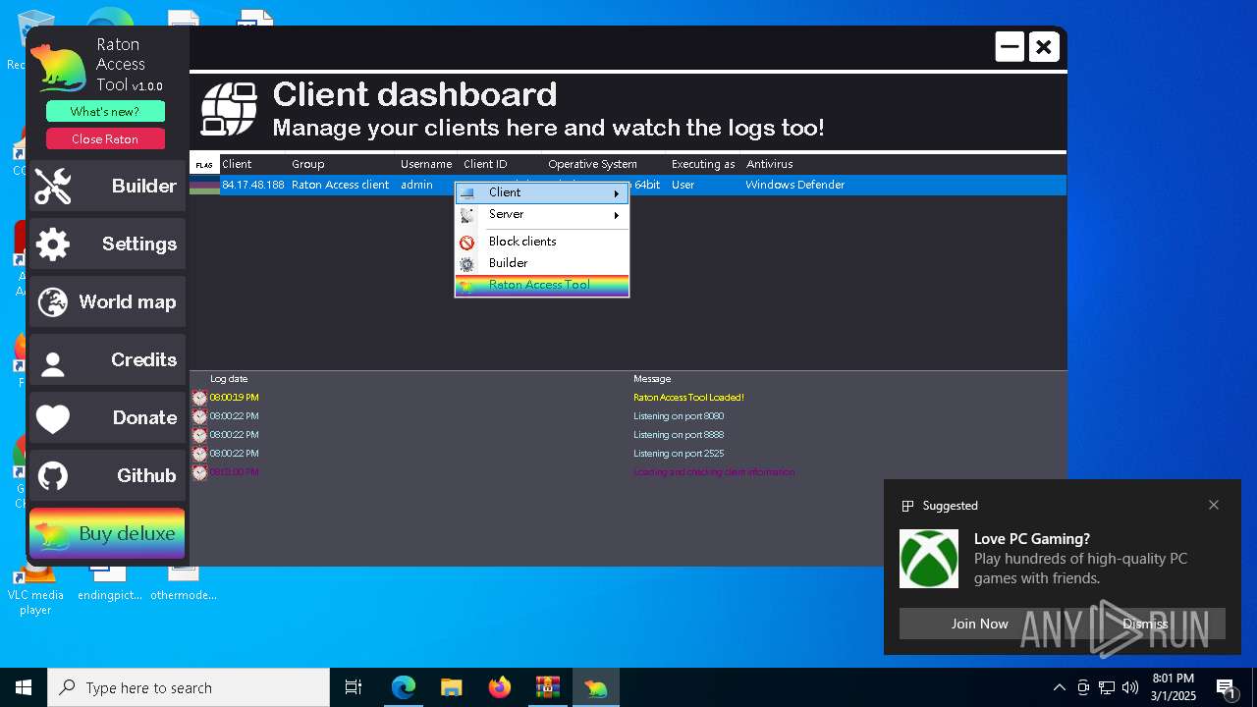The image size is (1257, 707).
Task: Open the World map view
Action: pos(107,301)
